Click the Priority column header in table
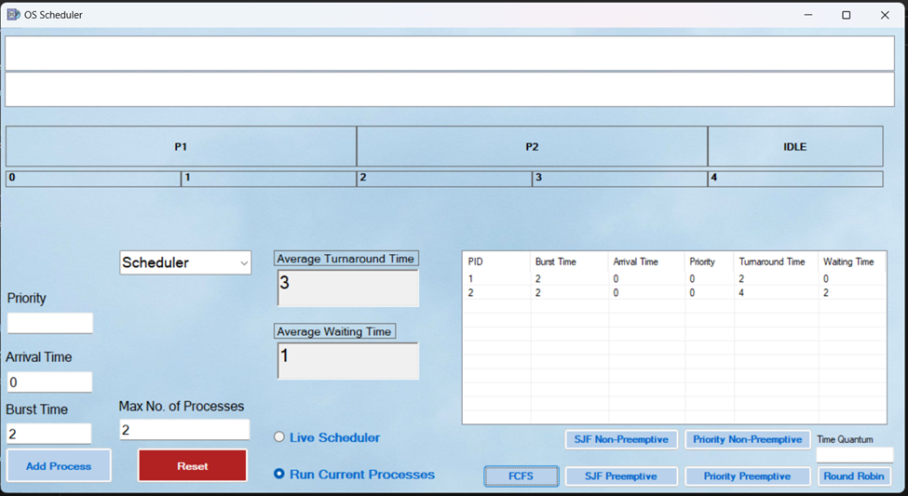Viewport: 908px width, 496px height. (710, 261)
